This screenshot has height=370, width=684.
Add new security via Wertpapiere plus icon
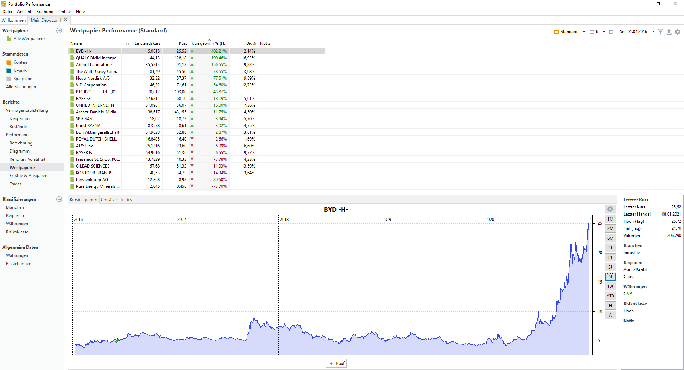click(59, 31)
